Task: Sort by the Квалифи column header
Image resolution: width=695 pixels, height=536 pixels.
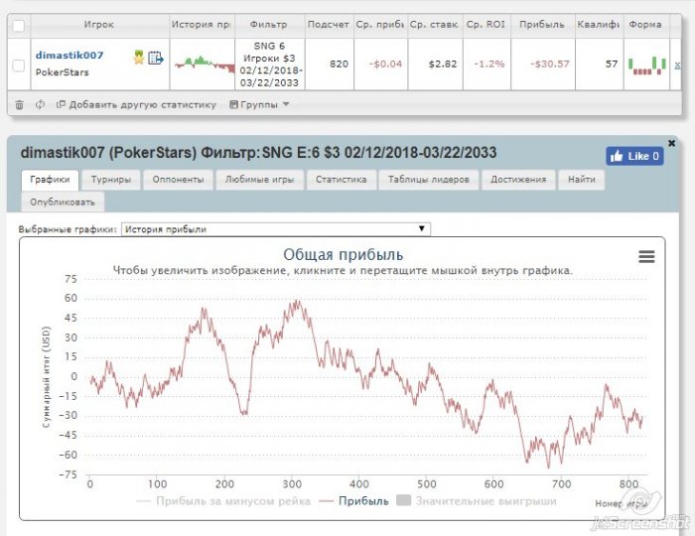Action: click(x=599, y=25)
